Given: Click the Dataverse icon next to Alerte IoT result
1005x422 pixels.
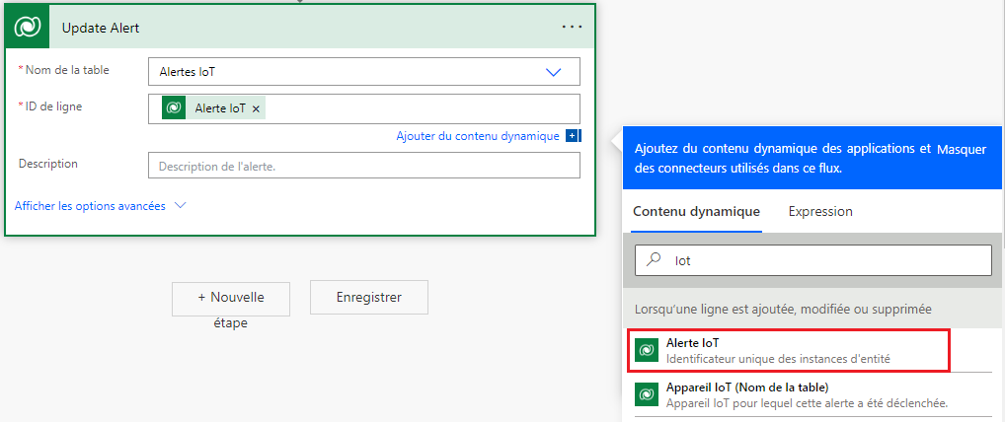Looking at the screenshot, I should [x=647, y=350].
